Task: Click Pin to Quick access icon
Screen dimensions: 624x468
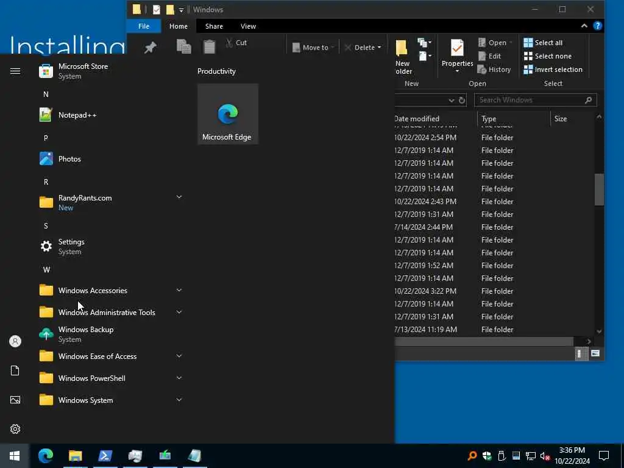Action: (150, 48)
